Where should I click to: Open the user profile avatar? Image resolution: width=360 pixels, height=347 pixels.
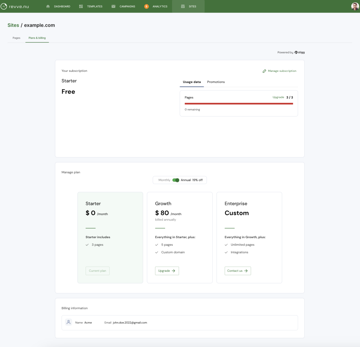(x=355, y=6)
